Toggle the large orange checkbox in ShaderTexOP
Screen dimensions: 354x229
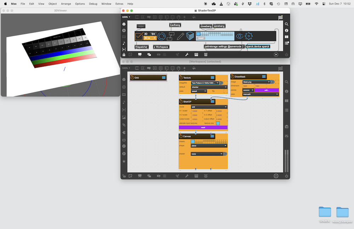coord(139,36)
